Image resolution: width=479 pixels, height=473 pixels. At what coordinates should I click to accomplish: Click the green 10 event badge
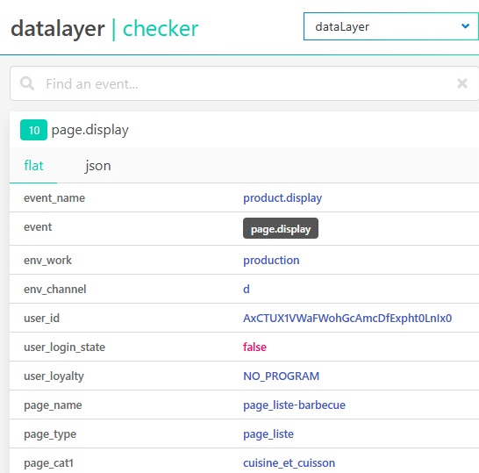tap(33, 130)
